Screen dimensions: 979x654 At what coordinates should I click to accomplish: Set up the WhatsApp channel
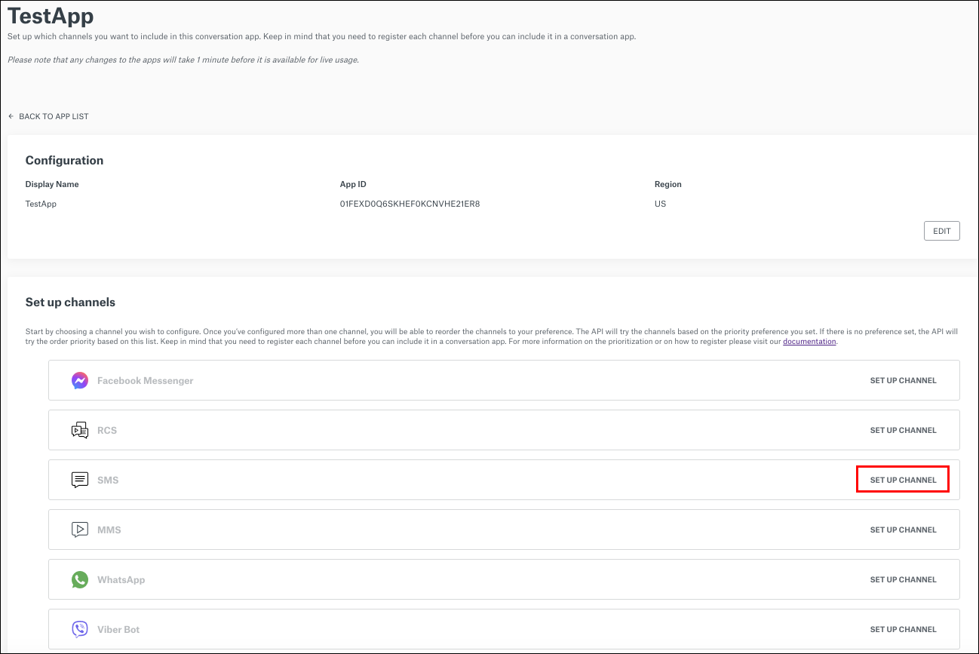pyautogui.click(x=903, y=579)
